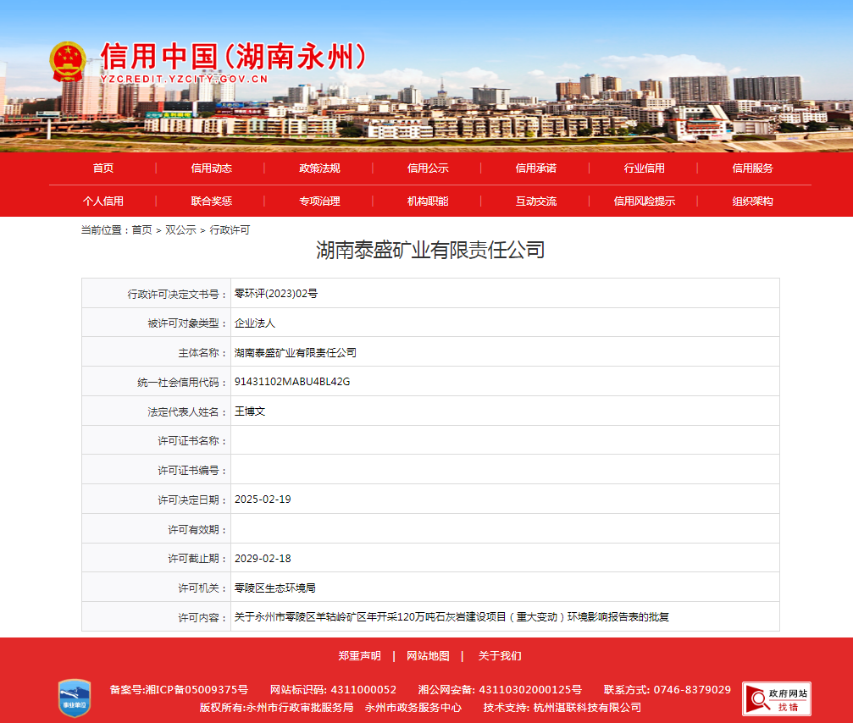Screen dimensions: 853x723
Task: Open 行业信用 navigation item
Action: point(644,168)
